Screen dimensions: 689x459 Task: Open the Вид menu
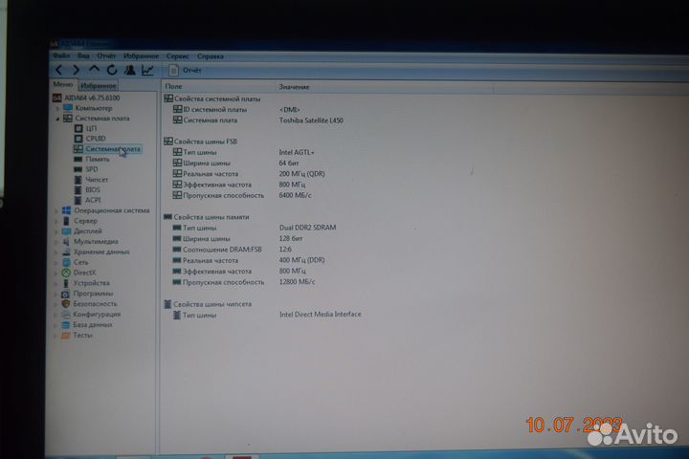(x=83, y=55)
